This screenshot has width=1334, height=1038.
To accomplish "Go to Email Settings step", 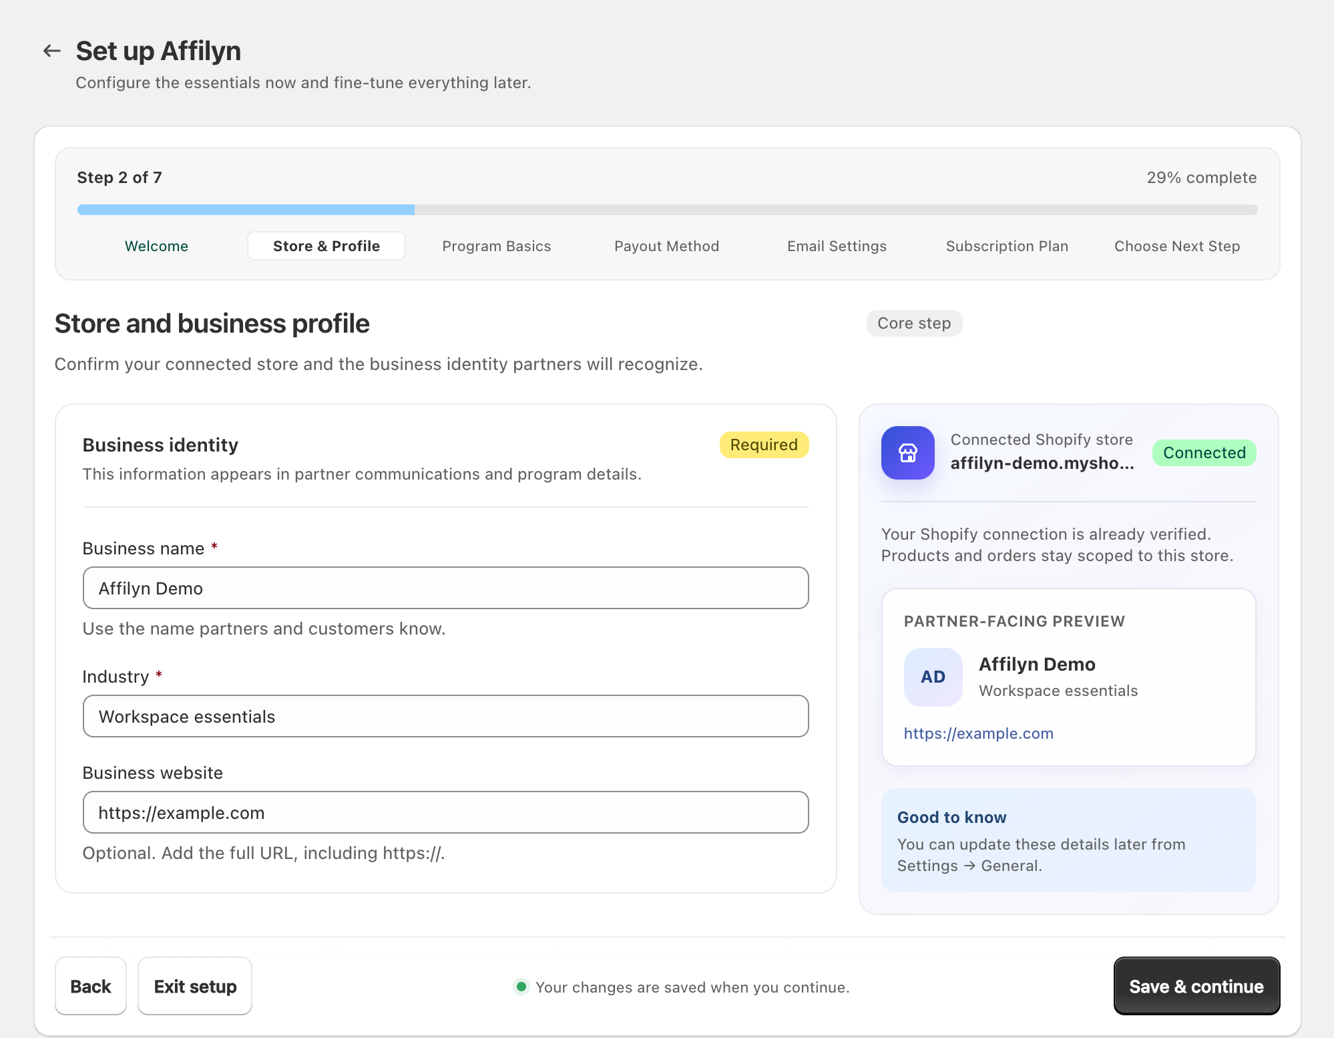I will [837, 246].
